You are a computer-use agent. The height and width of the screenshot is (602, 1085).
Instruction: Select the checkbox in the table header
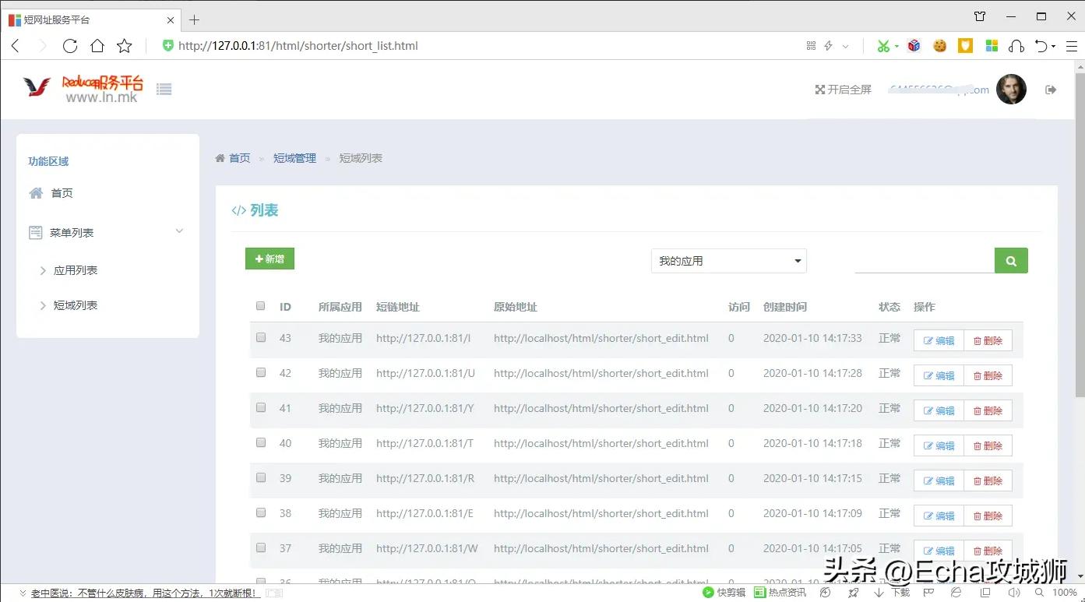coord(260,305)
